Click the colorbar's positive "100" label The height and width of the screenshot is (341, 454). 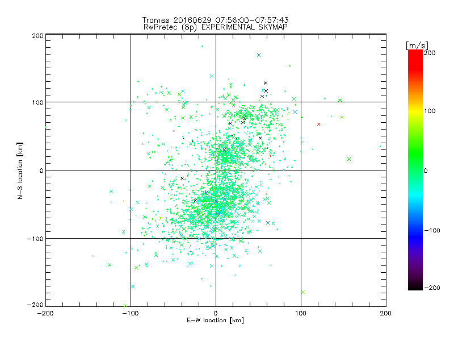pyautogui.click(x=430, y=111)
